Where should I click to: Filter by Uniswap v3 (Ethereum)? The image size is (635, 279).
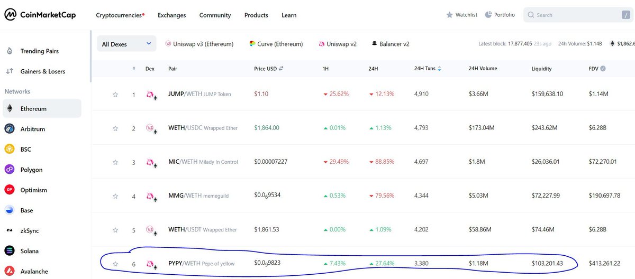(x=199, y=44)
